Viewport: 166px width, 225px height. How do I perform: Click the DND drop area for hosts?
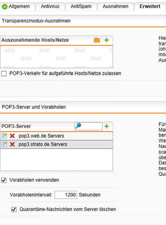56,57
